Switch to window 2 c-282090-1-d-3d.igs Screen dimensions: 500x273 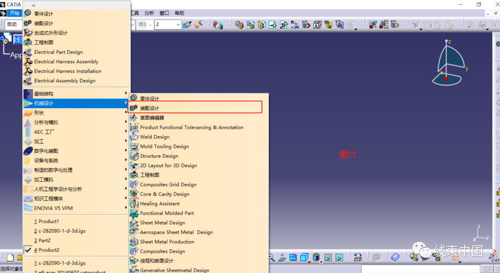click(76, 231)
